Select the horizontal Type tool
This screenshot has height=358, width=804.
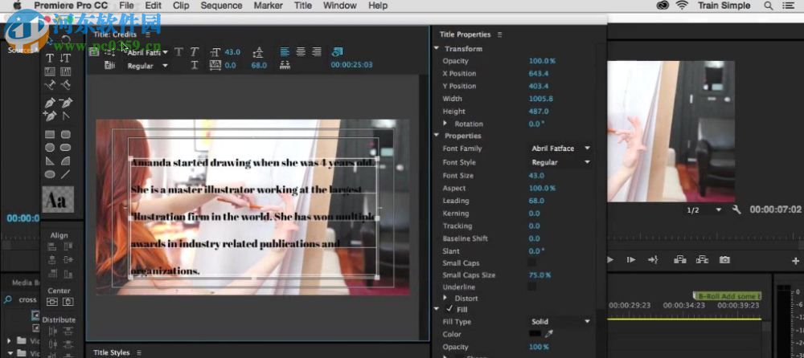point(50,59)
